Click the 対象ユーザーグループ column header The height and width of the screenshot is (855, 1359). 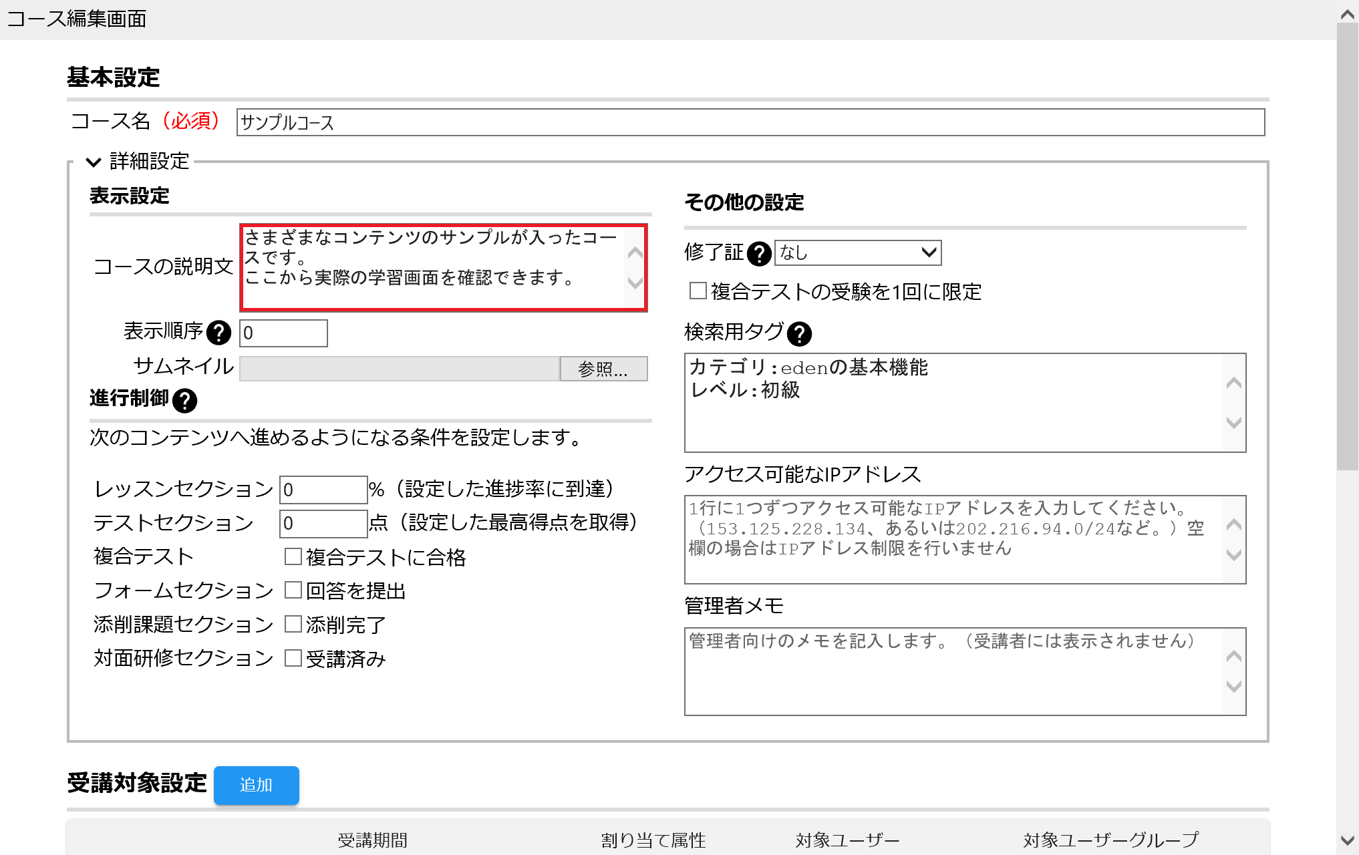(1110, 840)
